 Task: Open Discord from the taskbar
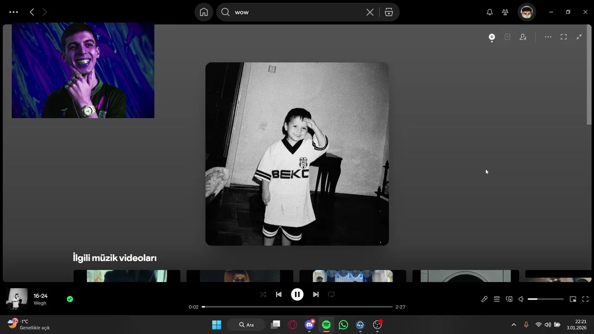[x=310, y=325]
